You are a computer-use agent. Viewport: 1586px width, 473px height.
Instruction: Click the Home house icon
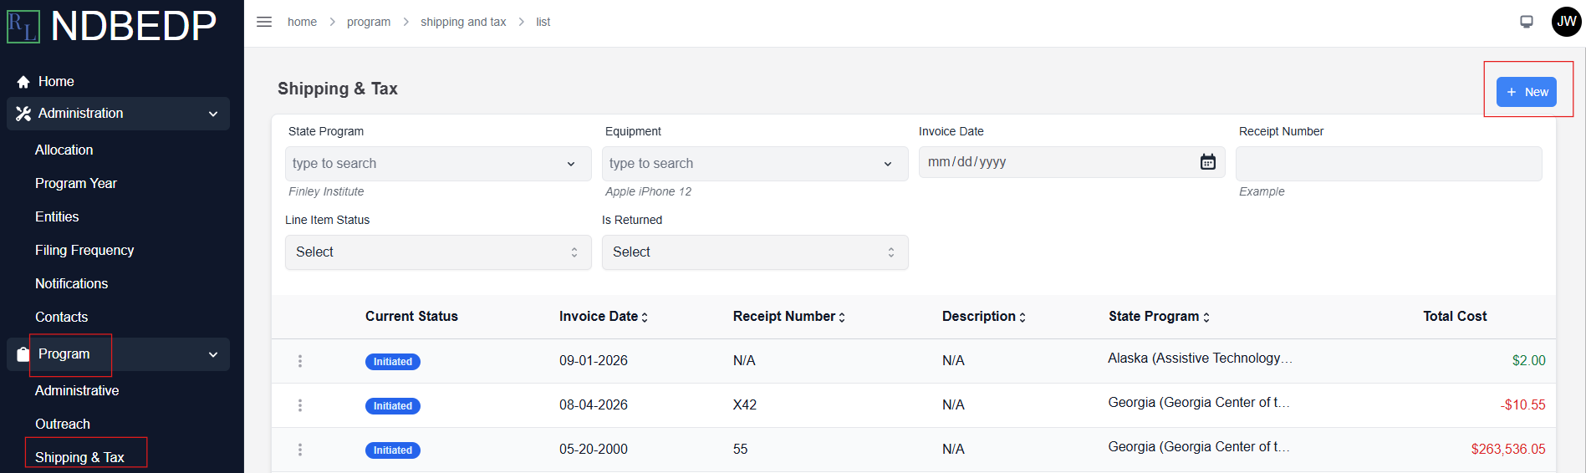point(23,82)
